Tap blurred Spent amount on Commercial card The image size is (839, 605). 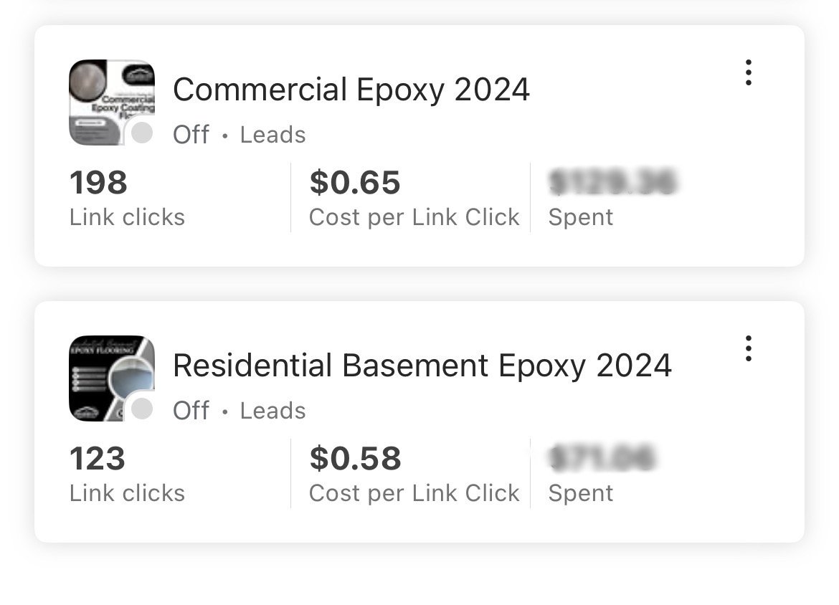tap(612, 182)
